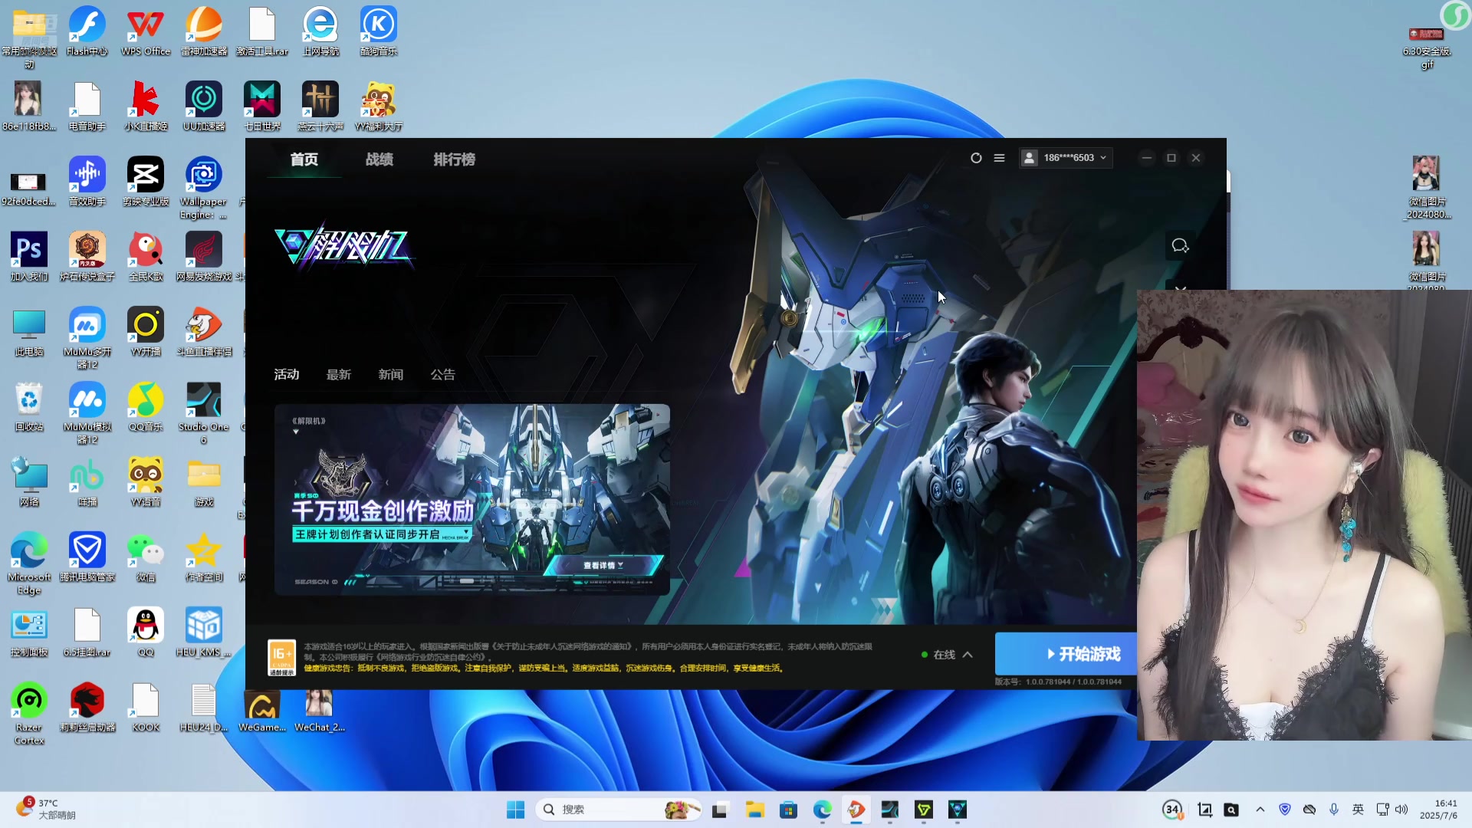Open YY开播 desktop icon
1472x828 pixels.
pyautogui.click(x=146, y=333)
